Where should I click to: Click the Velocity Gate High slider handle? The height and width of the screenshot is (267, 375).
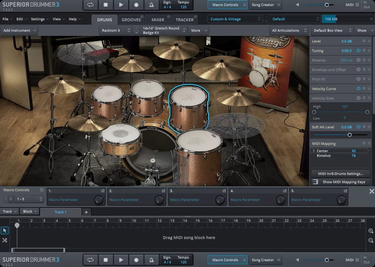367,112
